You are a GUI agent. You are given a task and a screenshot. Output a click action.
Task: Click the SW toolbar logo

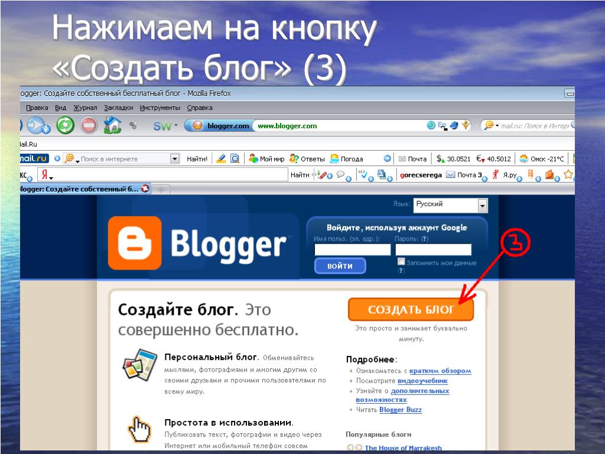(x=162, y=126)
